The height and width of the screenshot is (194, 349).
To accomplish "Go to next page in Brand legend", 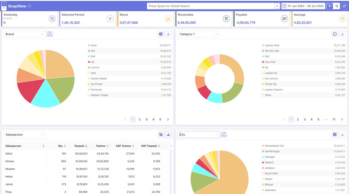I will tap(168, 119).
